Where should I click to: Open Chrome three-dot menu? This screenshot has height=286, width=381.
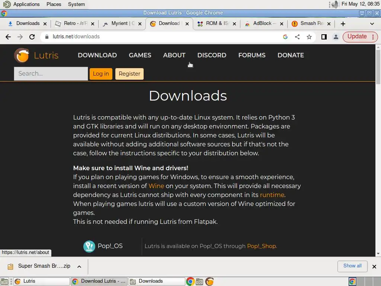373,37
